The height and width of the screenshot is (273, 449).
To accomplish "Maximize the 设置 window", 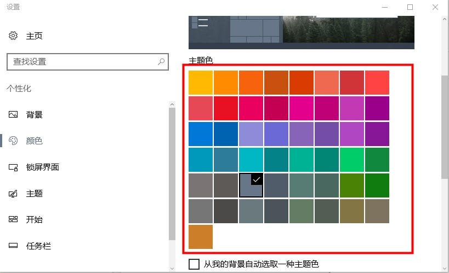I will (x=410, y=7).
